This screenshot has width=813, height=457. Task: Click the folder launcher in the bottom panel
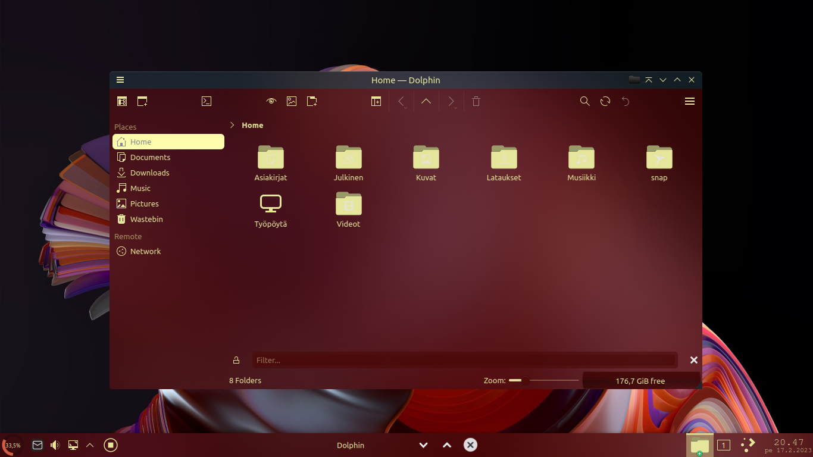[x=700, y=445]
